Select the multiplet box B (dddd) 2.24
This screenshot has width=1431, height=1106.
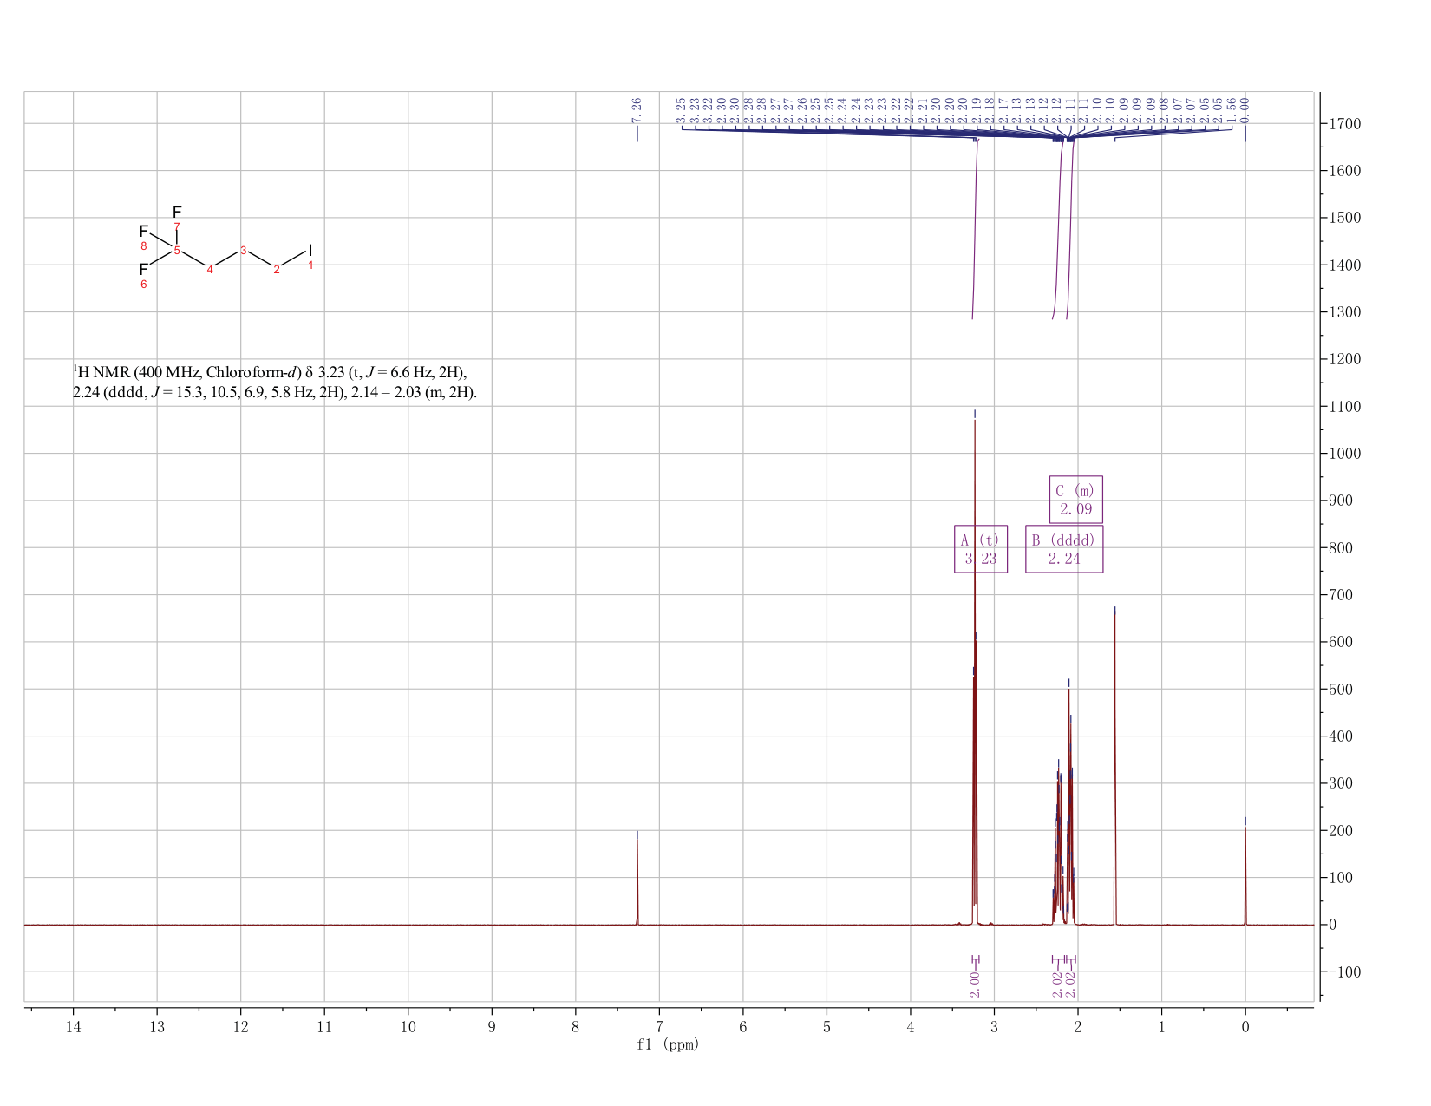pyautogui.click(x=1064, y=549)
